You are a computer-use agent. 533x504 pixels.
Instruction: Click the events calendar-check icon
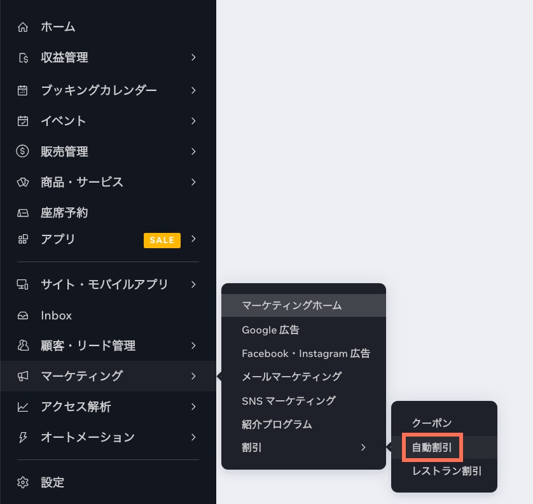pos(23,121)
